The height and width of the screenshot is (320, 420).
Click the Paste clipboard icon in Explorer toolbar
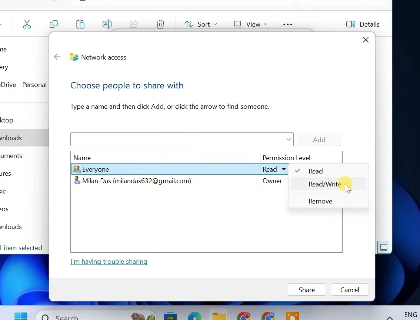pyautogui.click(x=80, y=24)
